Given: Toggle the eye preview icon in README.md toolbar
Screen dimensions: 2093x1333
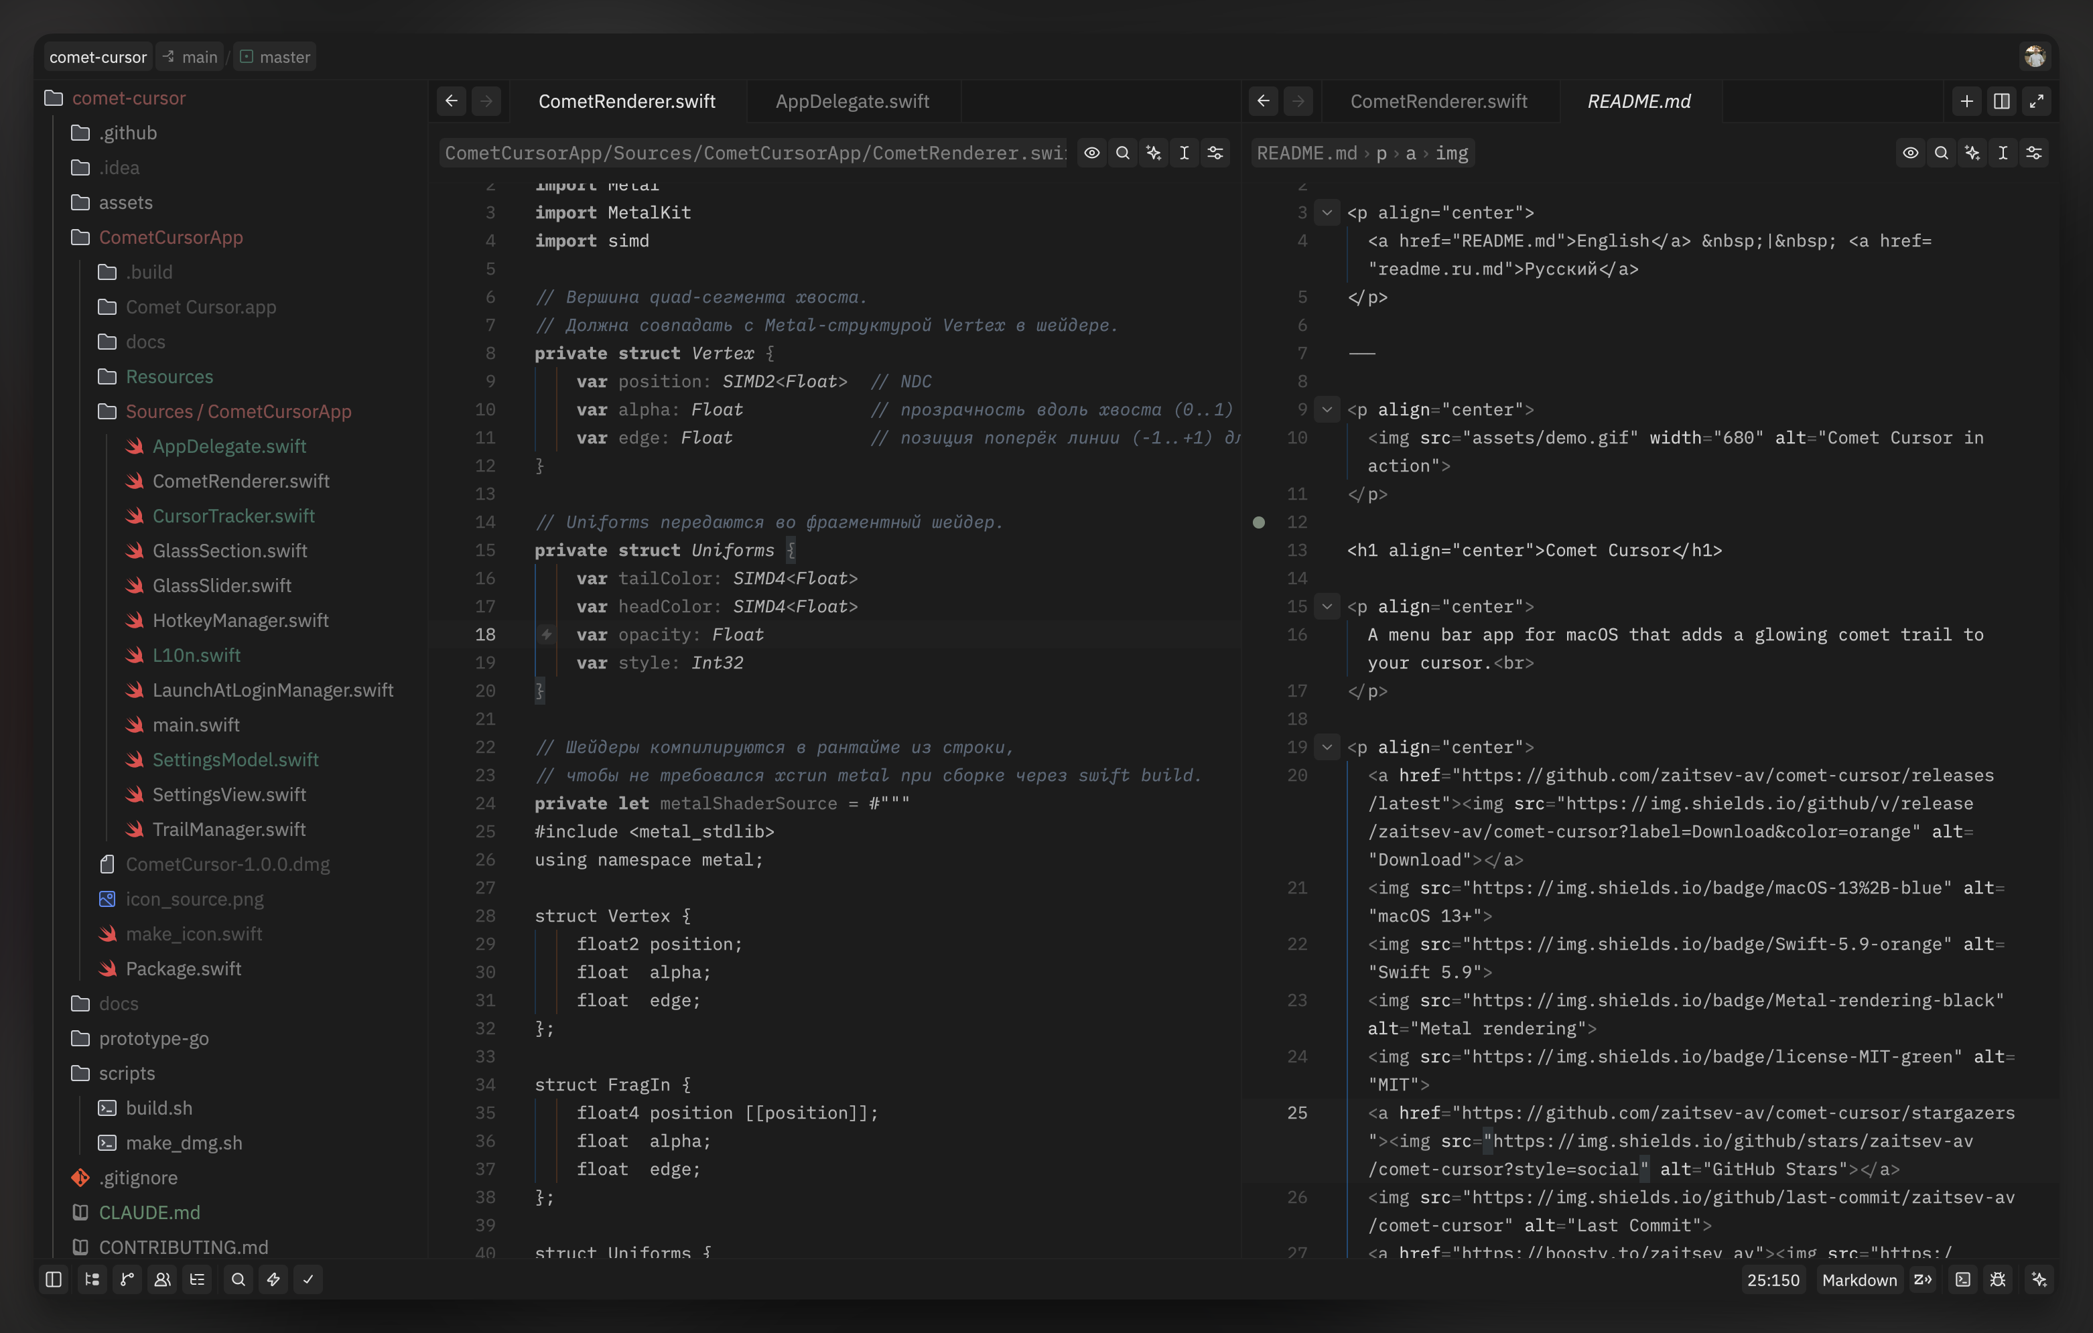Looking at the screenshot, I should tap(1911, 153).
